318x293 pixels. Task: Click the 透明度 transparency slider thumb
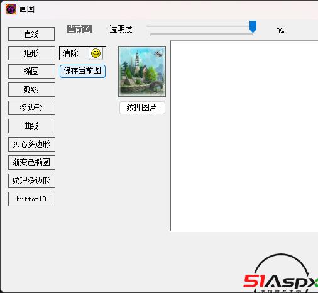click(253, 26)
